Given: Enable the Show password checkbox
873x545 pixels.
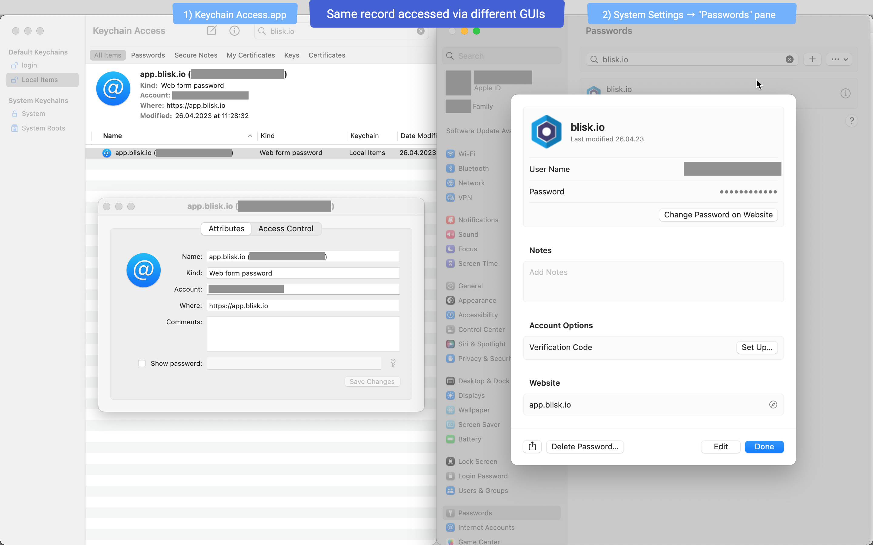Looking at the screenshot, I should pos(142,363).
